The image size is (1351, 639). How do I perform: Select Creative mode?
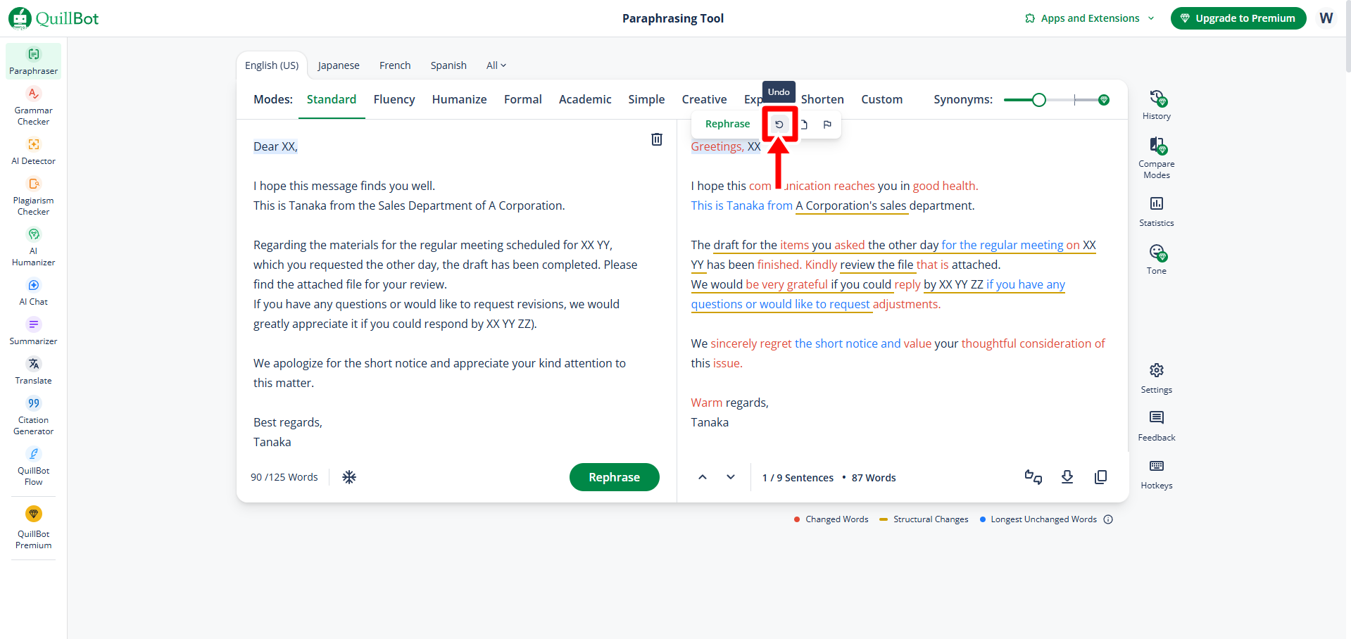pos(704,99)
